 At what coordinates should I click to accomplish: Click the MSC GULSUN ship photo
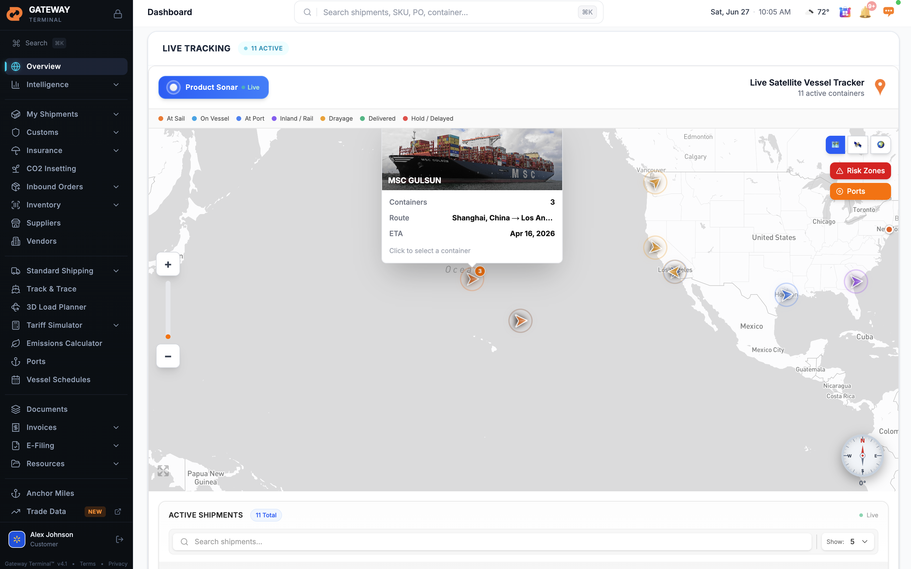pyautogui.click(x=472, y=159)
